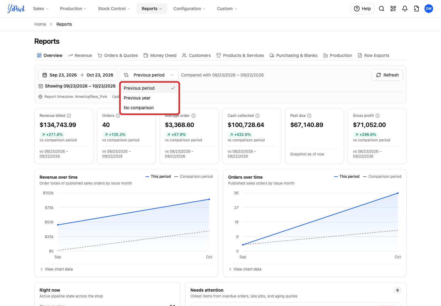The image size is (441, 306).
Task: Open the Stock Control menu
Action: (114, 9)
